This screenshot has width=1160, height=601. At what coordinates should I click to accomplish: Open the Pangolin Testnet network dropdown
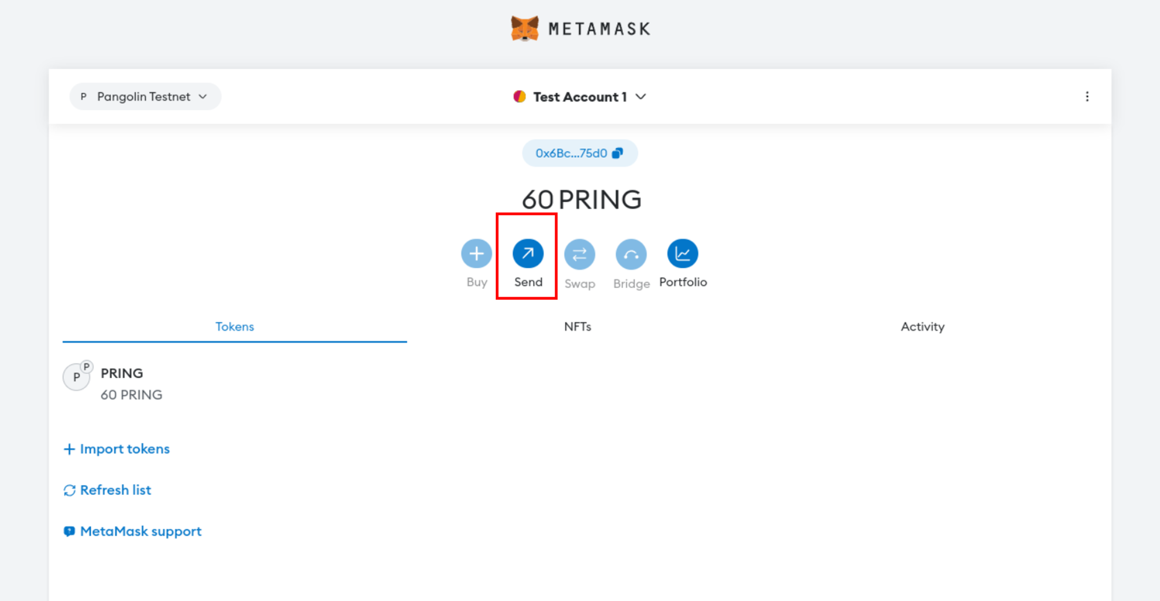coord(145,97)
